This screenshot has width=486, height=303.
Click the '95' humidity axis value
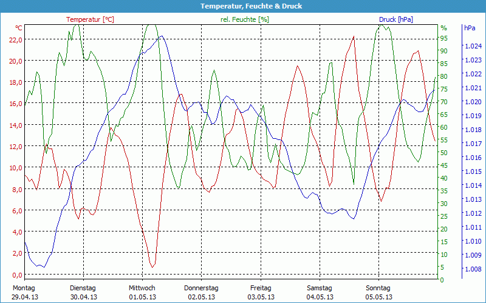tap(444, 38)
